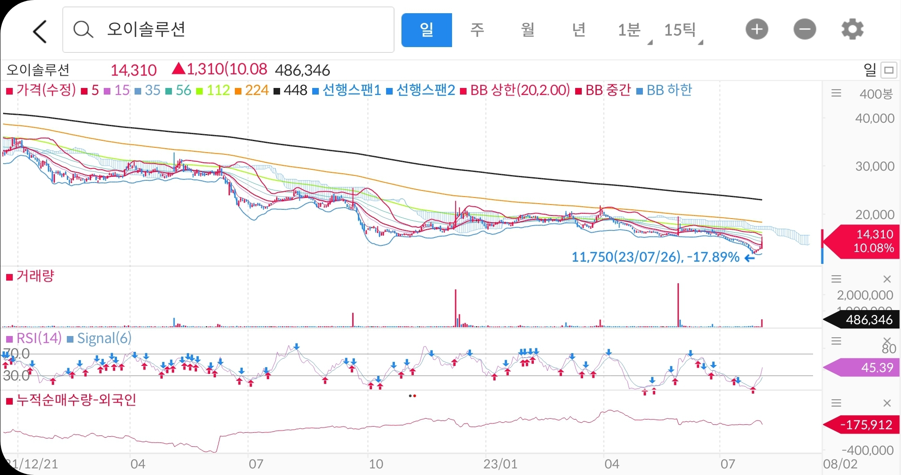Click the square layout icon beside 일
This screenshot has height=475, width=901.
coord(889,70)
